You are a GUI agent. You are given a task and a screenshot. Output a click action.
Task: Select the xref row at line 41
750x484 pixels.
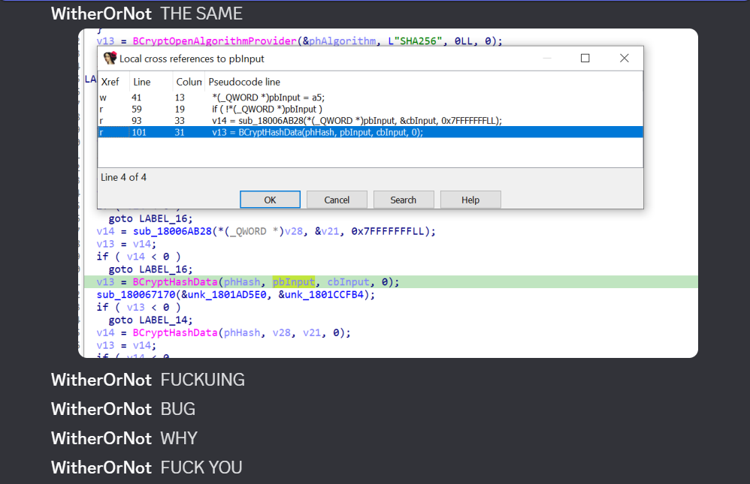[301, 98]
